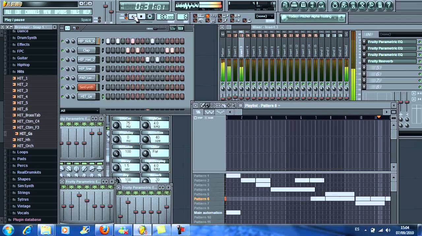Click the PAD_Loo... channel button
This screenshot has width=422, height=236.
point(86,78)
